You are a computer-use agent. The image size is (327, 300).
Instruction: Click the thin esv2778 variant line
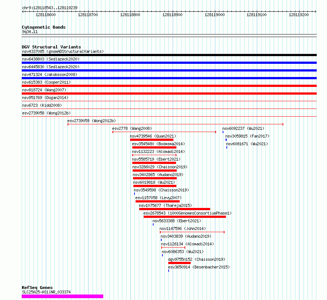[x=164, y=132]
